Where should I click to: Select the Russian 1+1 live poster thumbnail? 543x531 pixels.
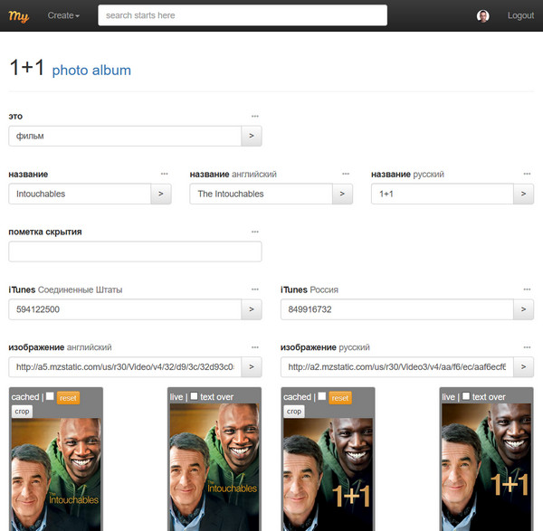click(486, 470)
